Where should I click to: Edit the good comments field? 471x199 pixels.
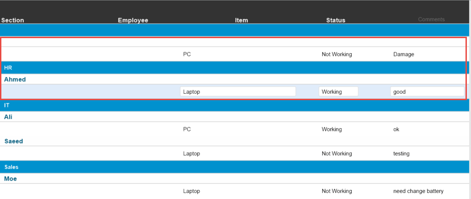[x=427, y=91]
